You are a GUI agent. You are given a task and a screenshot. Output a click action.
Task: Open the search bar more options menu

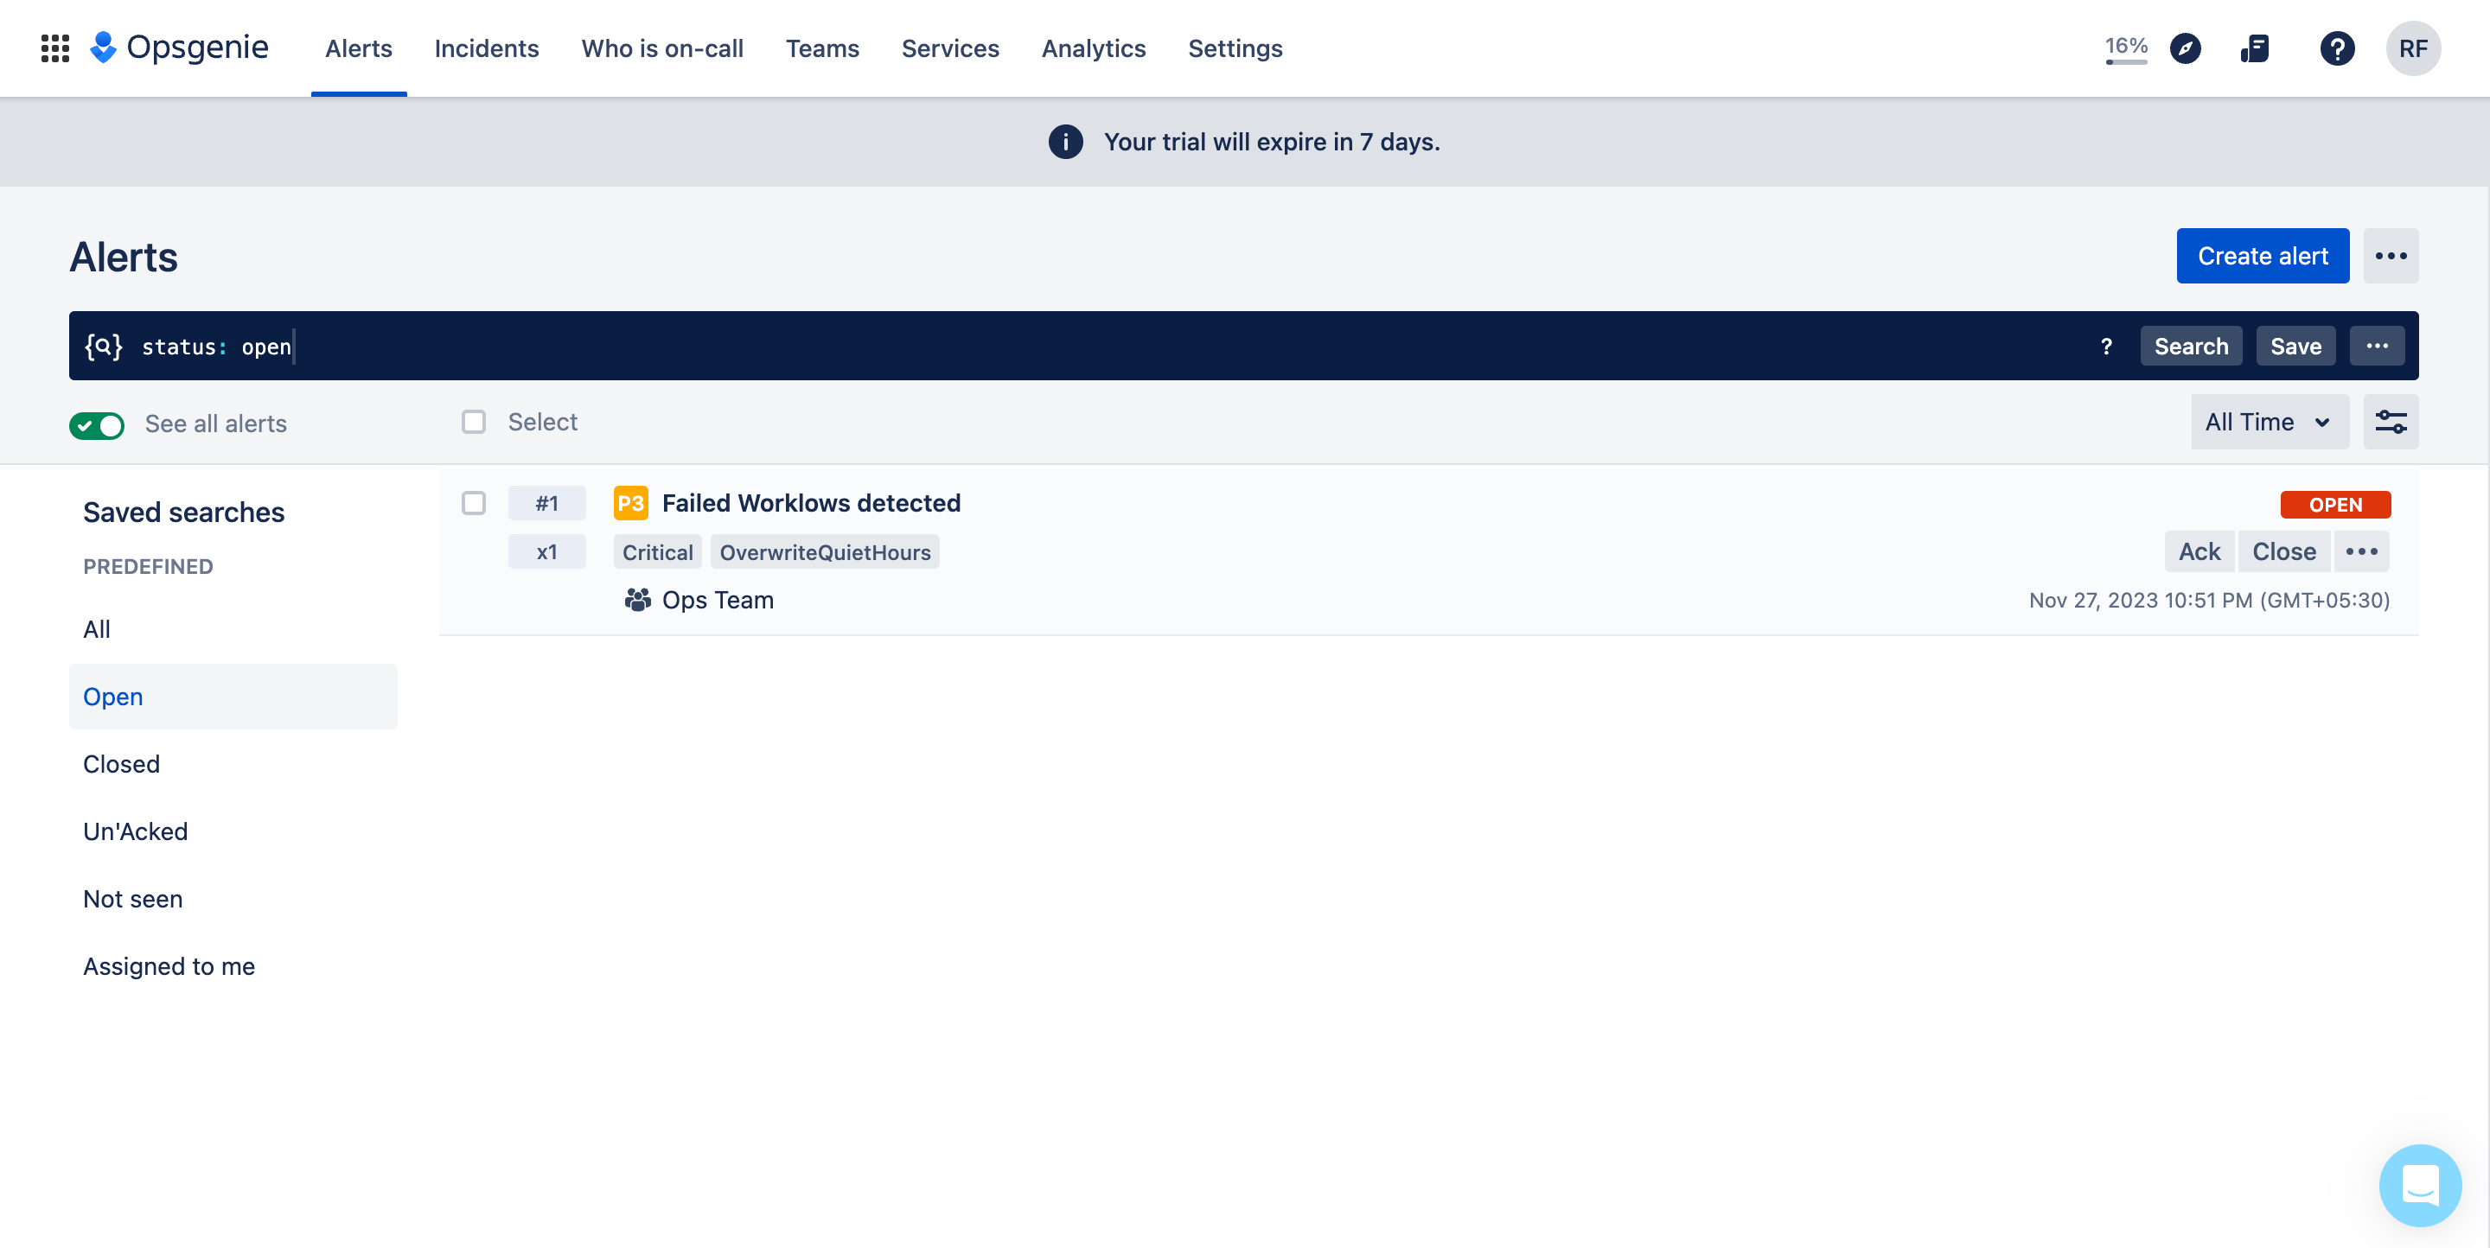[x=2378, y=346]
